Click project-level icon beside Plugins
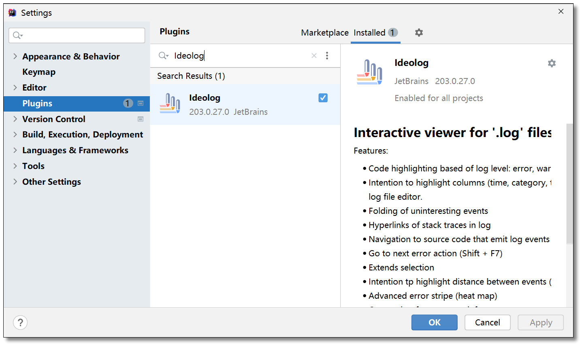 pyautogui.click(x=141, y=103)
